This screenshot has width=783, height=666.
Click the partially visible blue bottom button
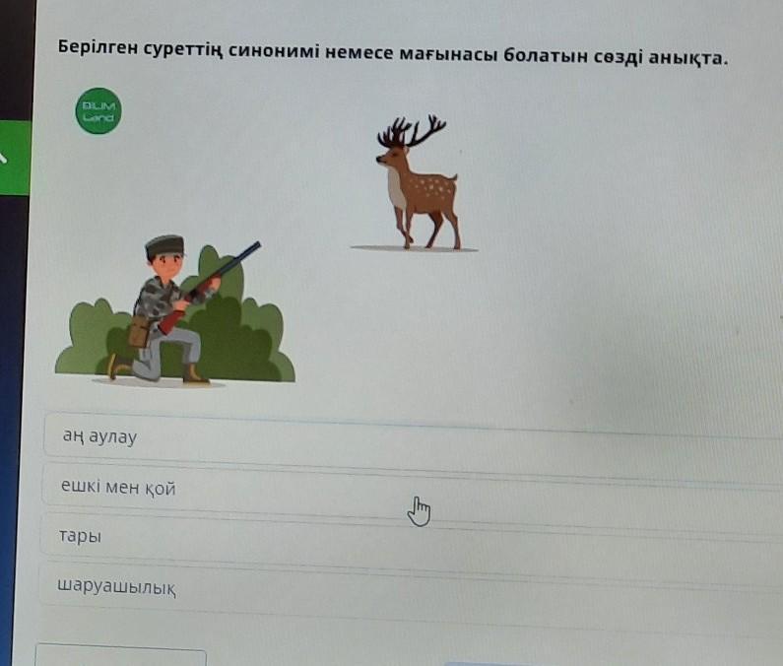tap(489, 664)
